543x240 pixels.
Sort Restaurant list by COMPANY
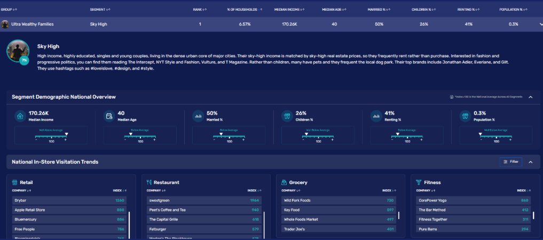[156, 190]
